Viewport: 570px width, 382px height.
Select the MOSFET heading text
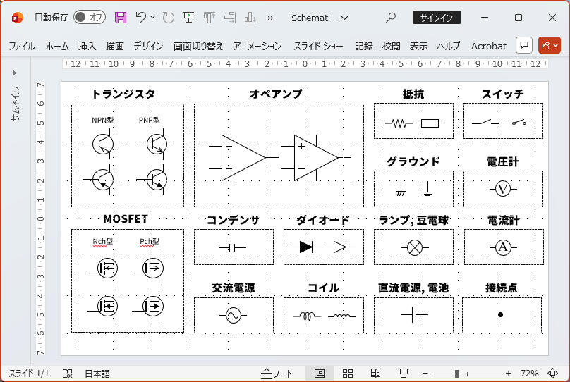point(126,219)
